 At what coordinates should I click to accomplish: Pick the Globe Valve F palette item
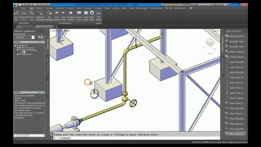tap(235, 93)
